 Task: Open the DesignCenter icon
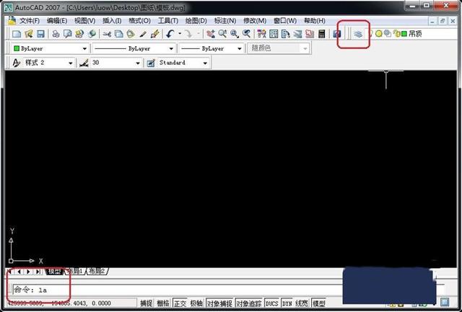pos(274,34)
